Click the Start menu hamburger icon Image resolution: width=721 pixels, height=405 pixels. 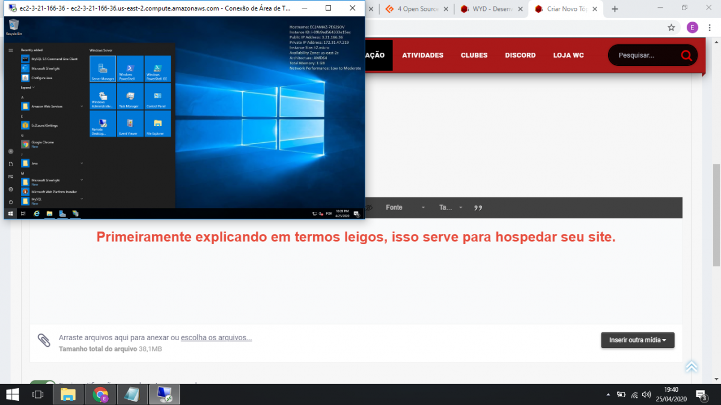tap(11, 50)
